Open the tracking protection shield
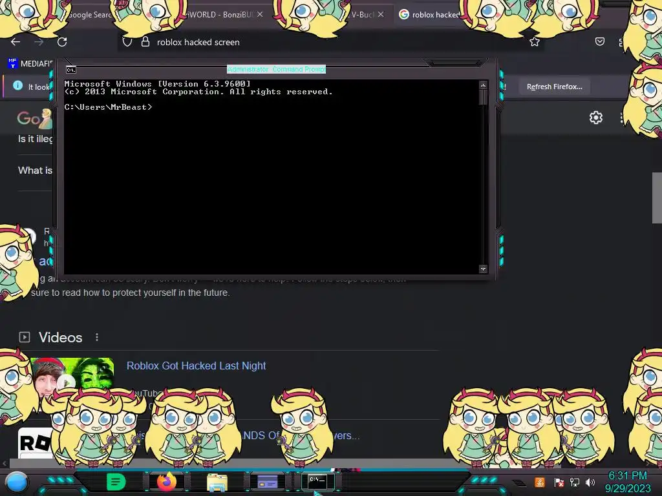 pos(127,42)
